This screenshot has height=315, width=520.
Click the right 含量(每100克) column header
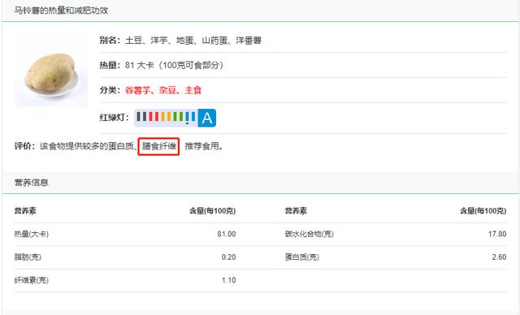[483, 211]
